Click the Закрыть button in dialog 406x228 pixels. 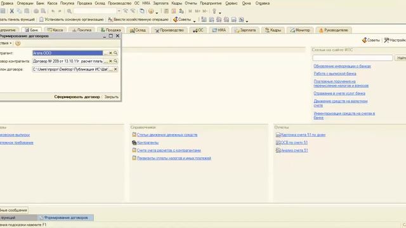point(112,97)
